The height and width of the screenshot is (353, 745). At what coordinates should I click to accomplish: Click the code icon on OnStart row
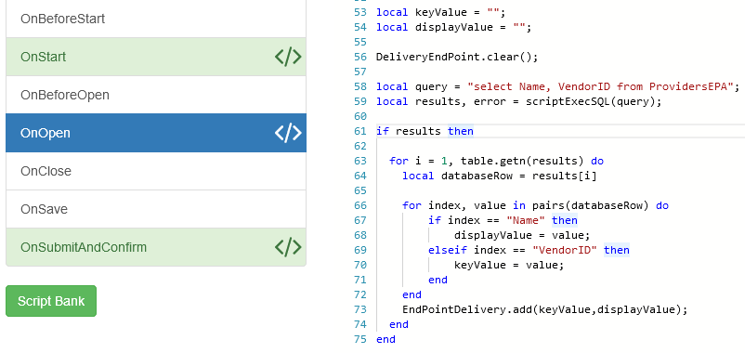coord(288,57)
